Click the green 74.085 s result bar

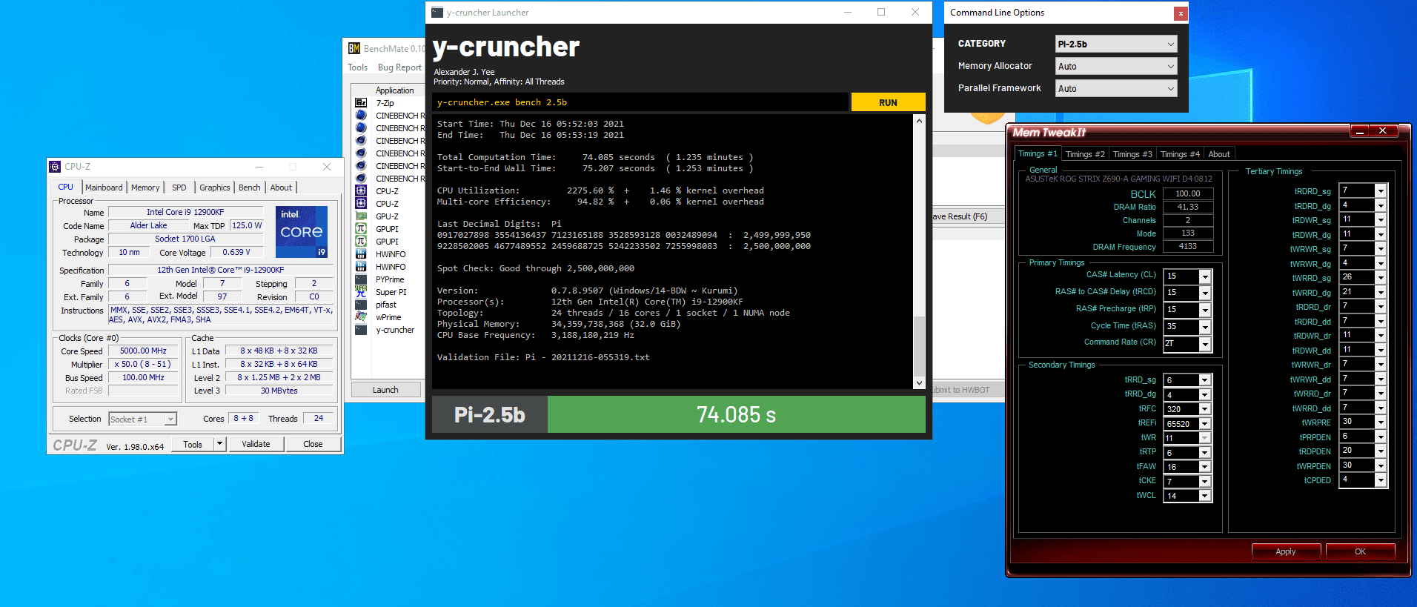coord(737,414)
